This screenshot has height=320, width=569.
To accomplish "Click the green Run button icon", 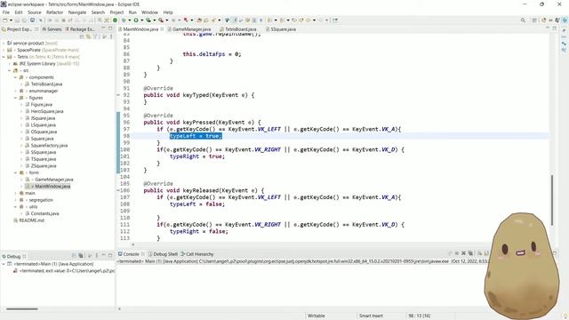I will tap(136, 20).
